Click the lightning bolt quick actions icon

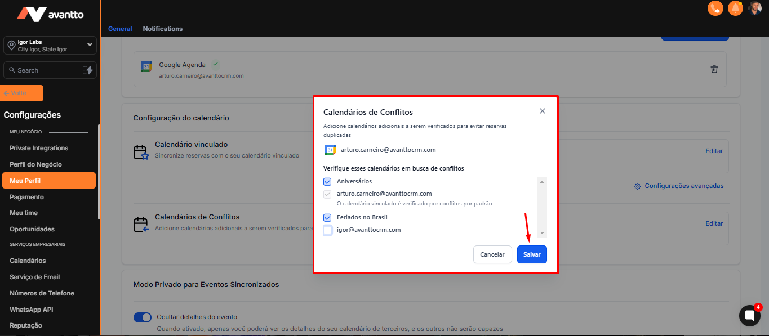click(88, 70)
